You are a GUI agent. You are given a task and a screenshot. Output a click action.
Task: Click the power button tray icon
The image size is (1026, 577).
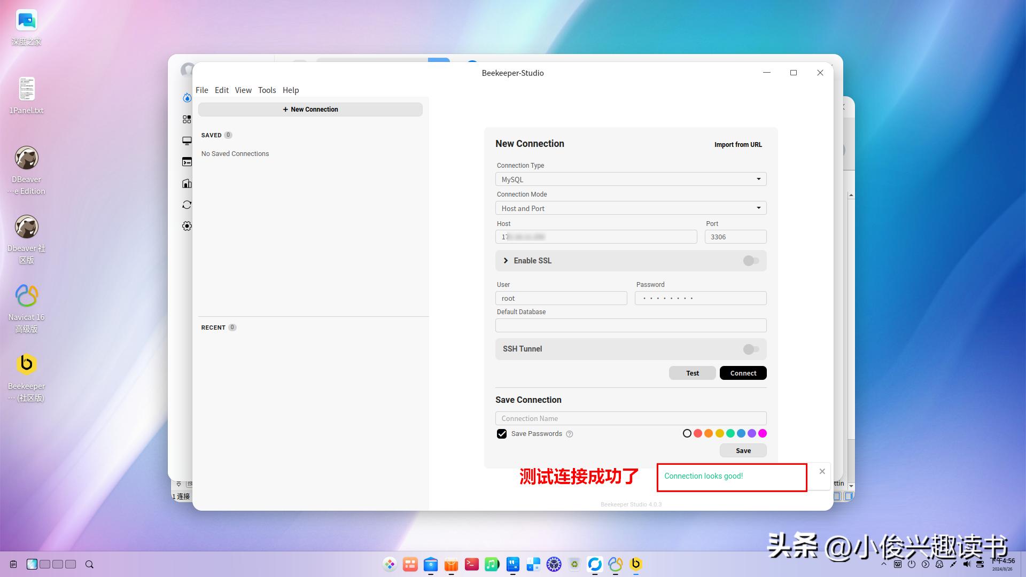pos(912,564)
